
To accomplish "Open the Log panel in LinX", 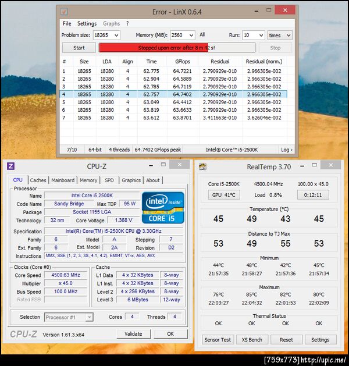I will pyautogui.click(x=287, y=150).
